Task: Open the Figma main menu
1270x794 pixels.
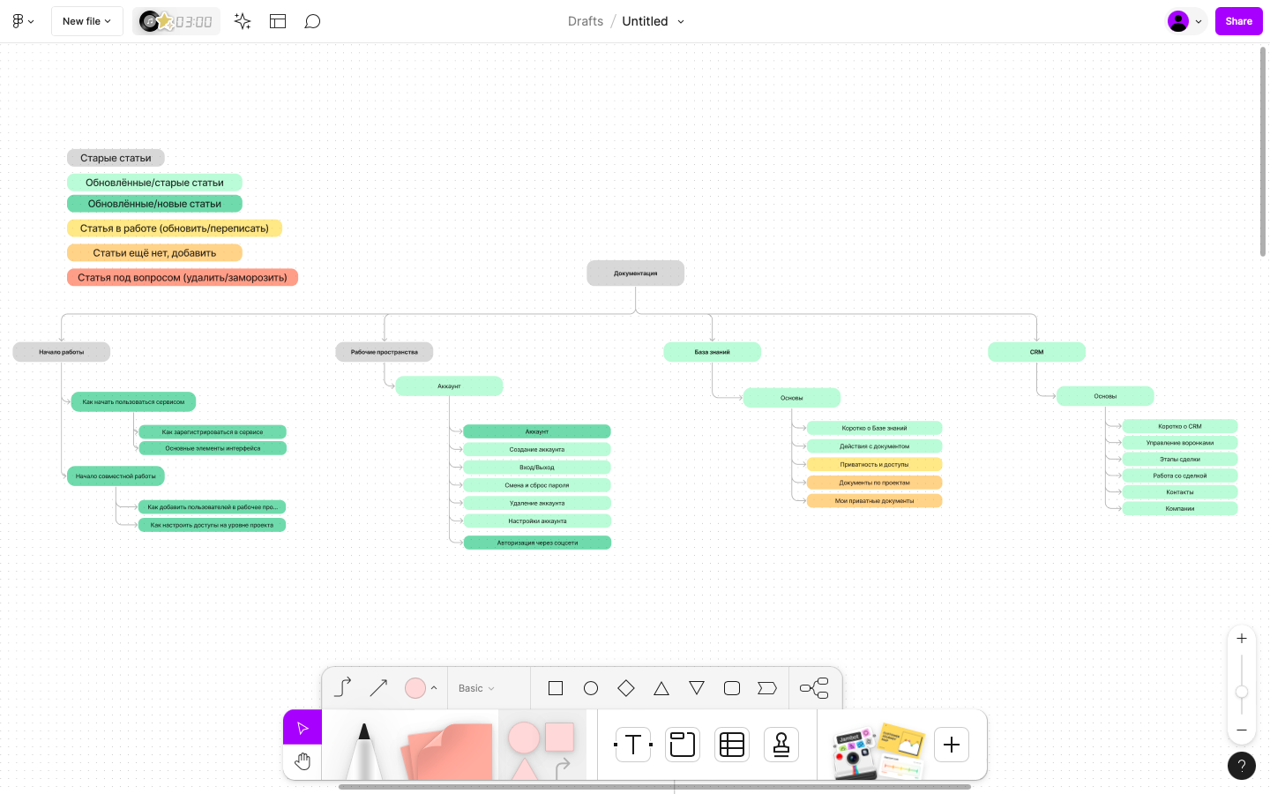Action: (22, 21)
